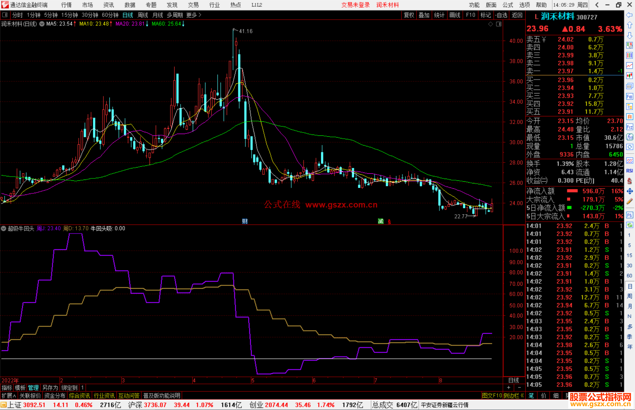Viewport: 635px width, 410px height.
Task: Toggle the round button beside 润禾材料(日线) label
Action: [x=42, y=24]
